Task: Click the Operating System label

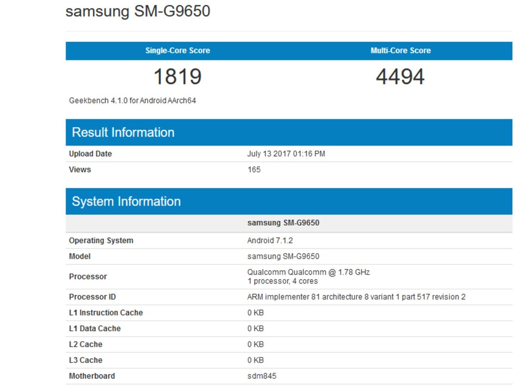Action: (101, 240)
